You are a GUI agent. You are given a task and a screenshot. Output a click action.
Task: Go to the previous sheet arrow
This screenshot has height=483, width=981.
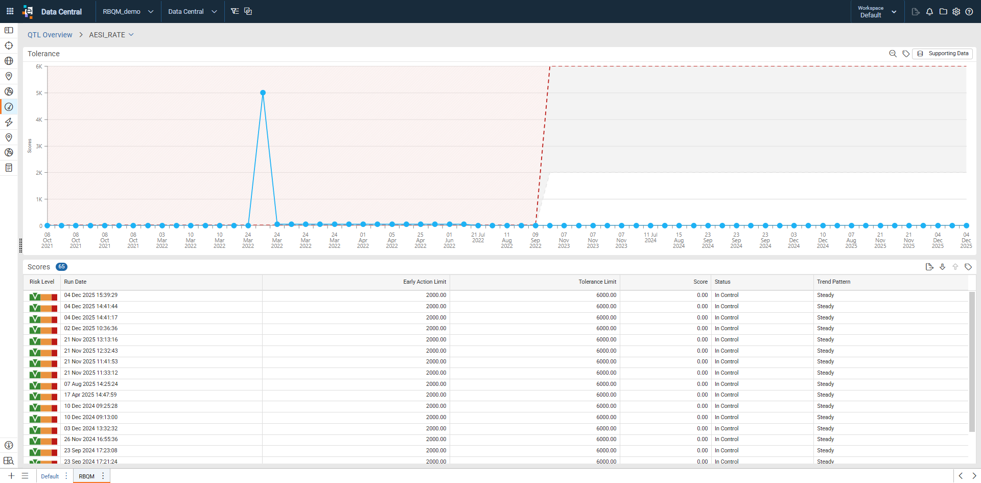click(961, 476)
